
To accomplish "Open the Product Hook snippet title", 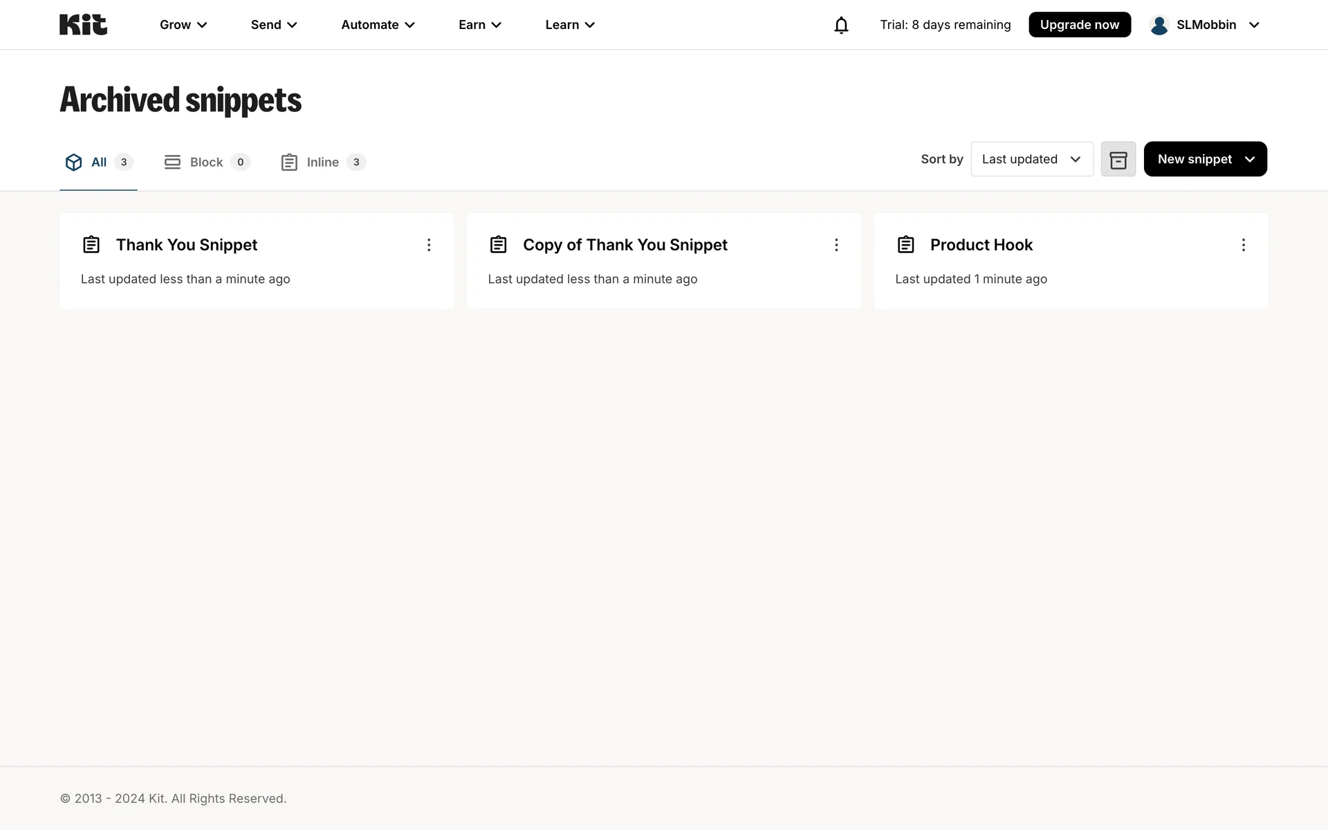I will (x=981, y=245).
